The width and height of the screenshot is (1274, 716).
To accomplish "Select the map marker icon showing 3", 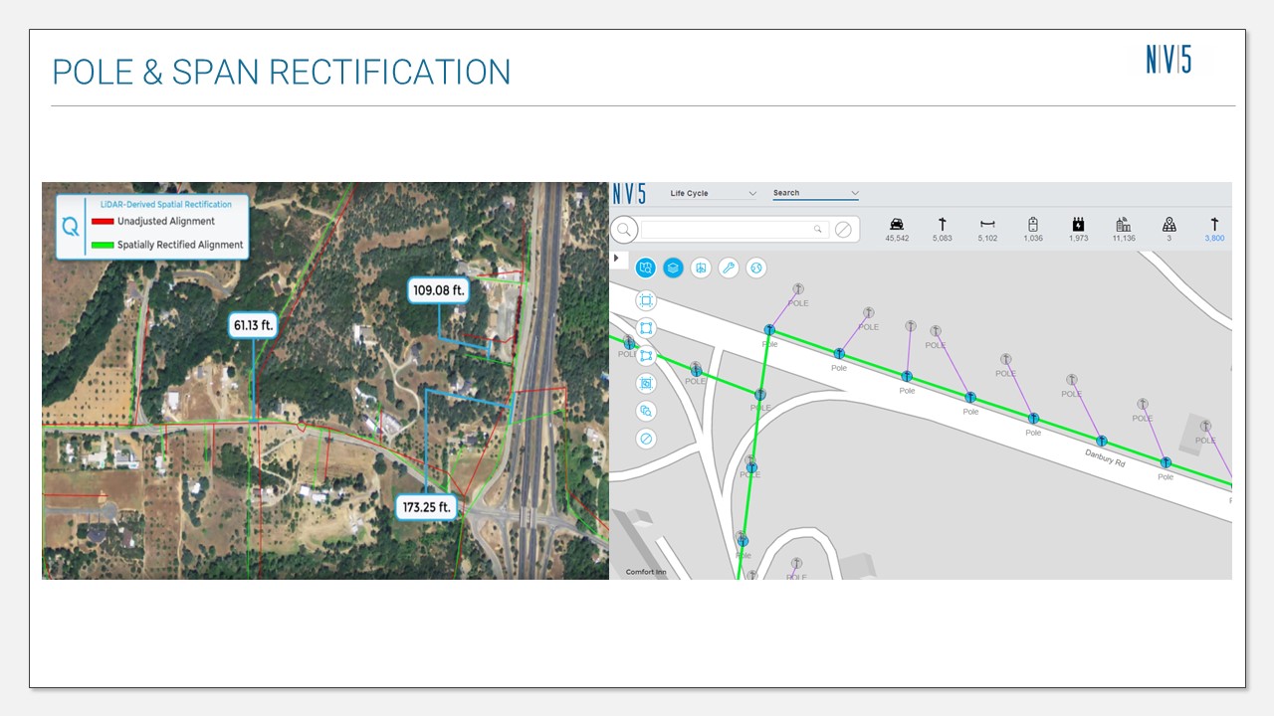I will [x=1169, y=225].
